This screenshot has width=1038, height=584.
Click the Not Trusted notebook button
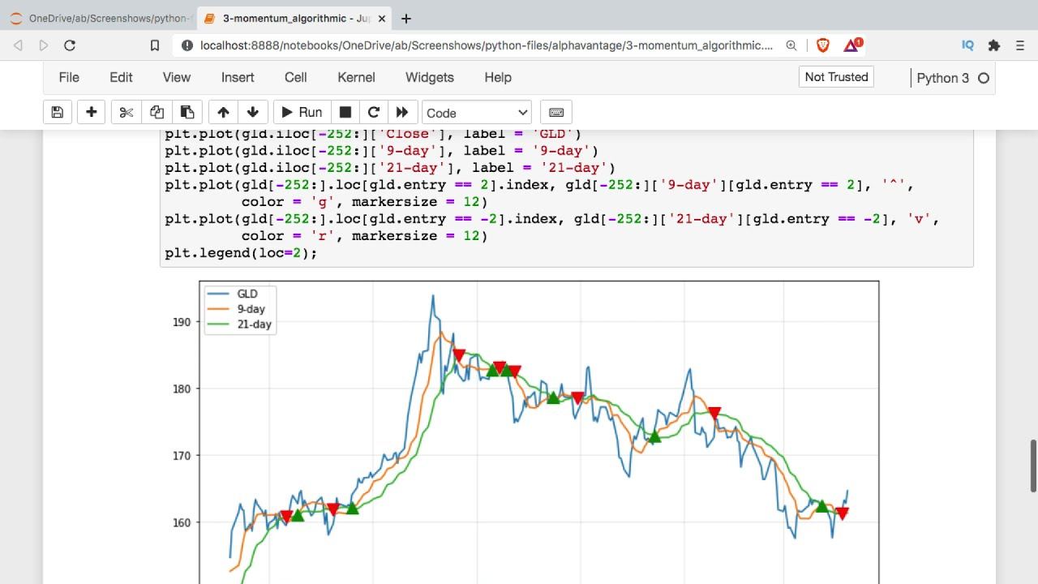pos(836,77)
